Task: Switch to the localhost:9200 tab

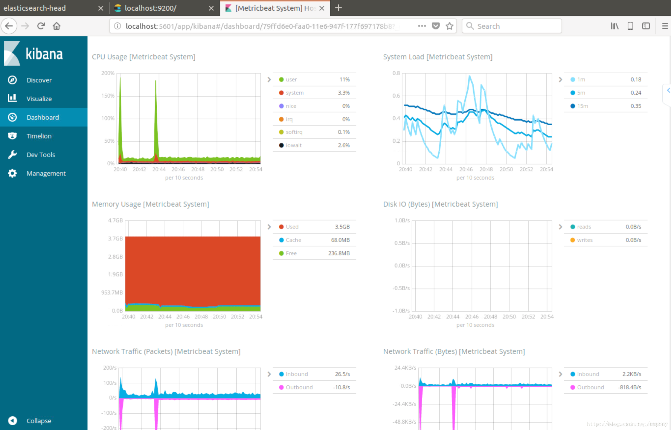Action: click(x=164, y=8)
